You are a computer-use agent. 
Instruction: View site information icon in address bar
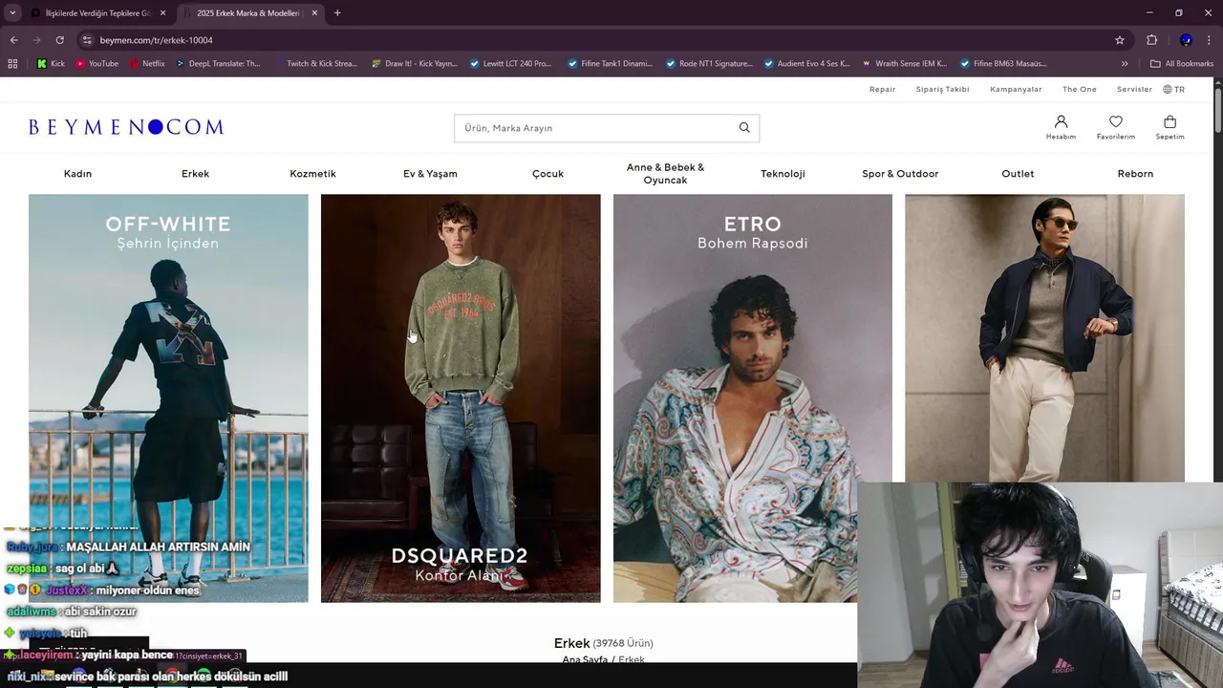point(87,40)
